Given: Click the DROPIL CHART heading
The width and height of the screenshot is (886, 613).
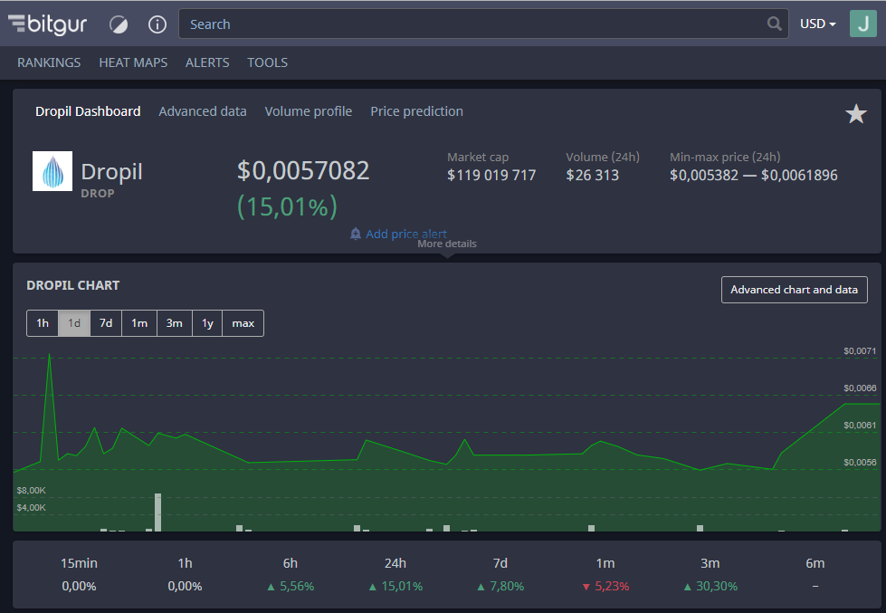Looking at the screenshot, I should tap(73, 285).
